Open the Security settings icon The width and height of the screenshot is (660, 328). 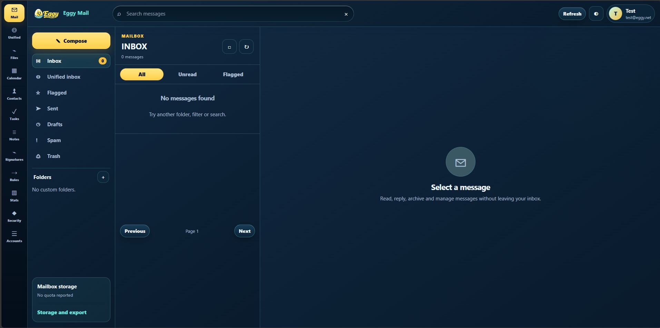14,217
